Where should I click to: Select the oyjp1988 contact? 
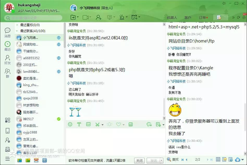[39, 132]
